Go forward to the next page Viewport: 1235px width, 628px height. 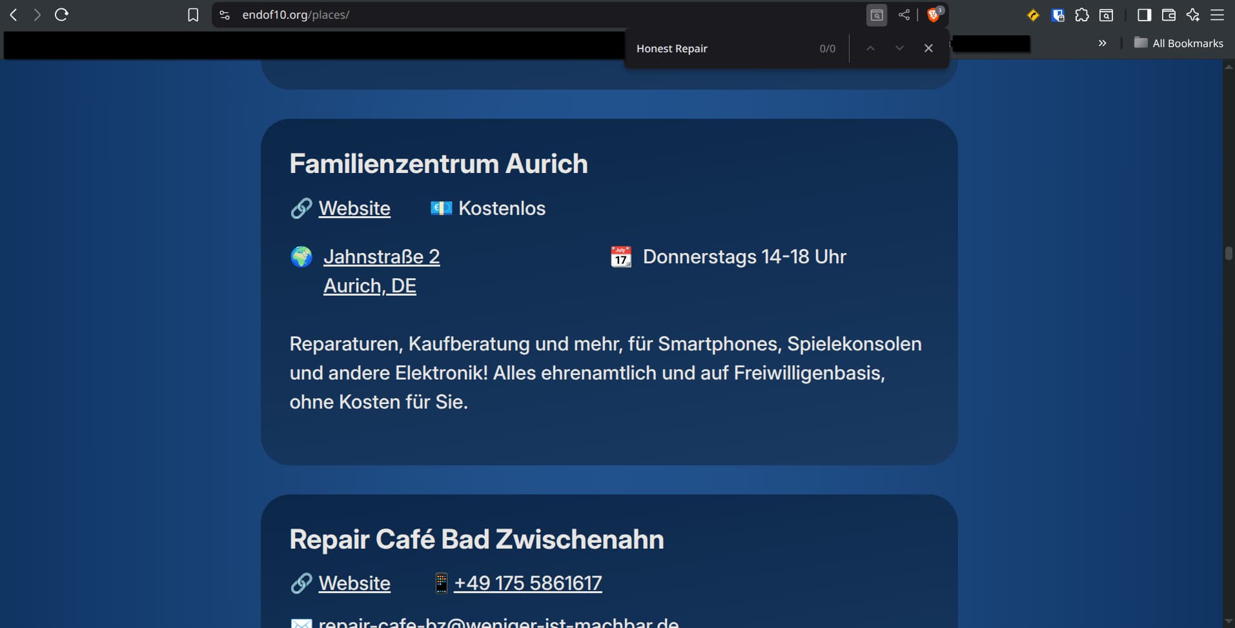37,15
